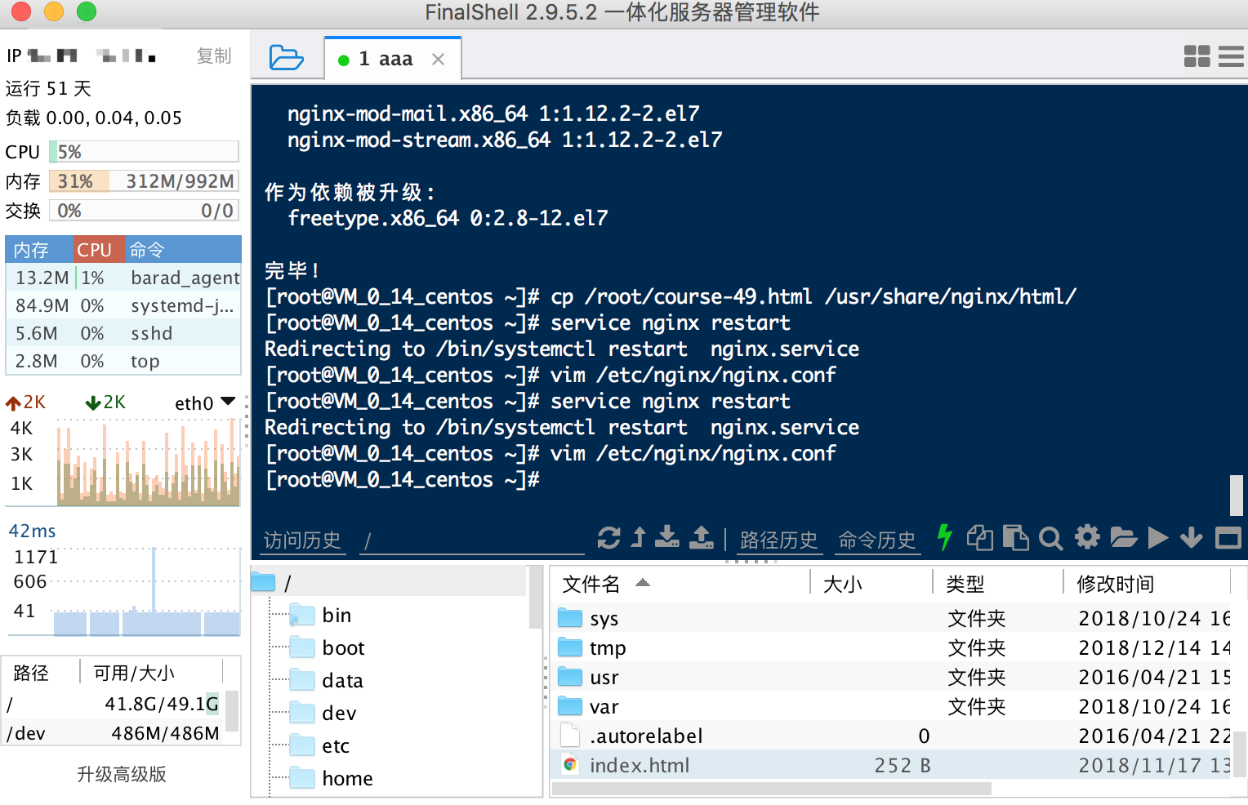Click the down arrow scroll-to-bottom icon
This screenshot has width=1248, height=805.
click(1192, 537)
